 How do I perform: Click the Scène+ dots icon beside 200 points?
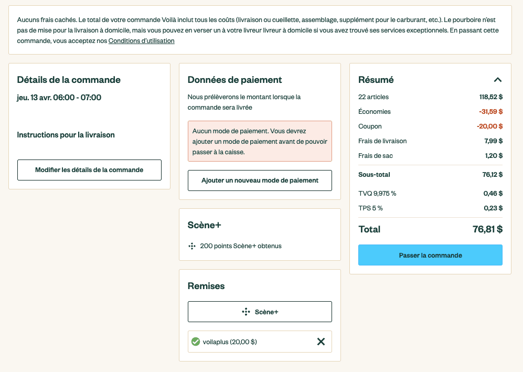192,246
